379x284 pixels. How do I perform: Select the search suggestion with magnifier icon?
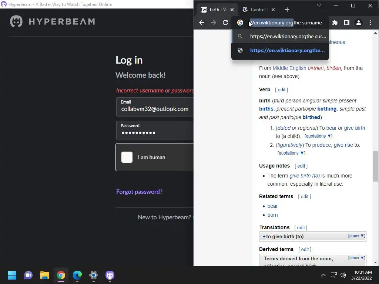click(280, 37)
